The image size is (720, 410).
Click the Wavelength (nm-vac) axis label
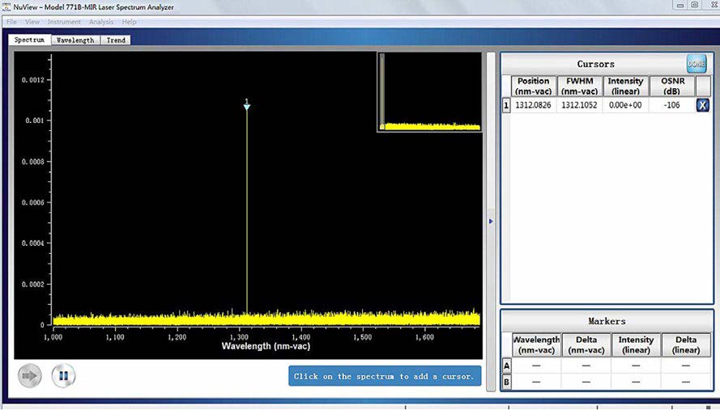point(266,346)
